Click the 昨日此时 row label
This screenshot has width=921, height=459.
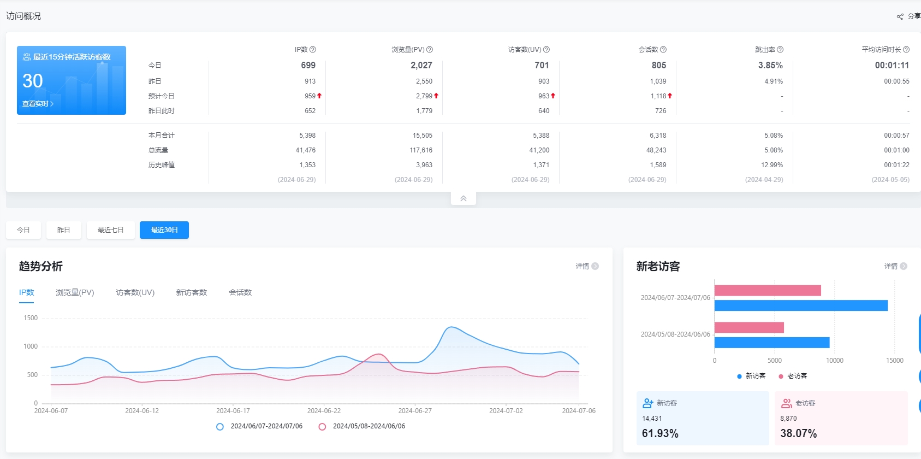click(162, 111)
